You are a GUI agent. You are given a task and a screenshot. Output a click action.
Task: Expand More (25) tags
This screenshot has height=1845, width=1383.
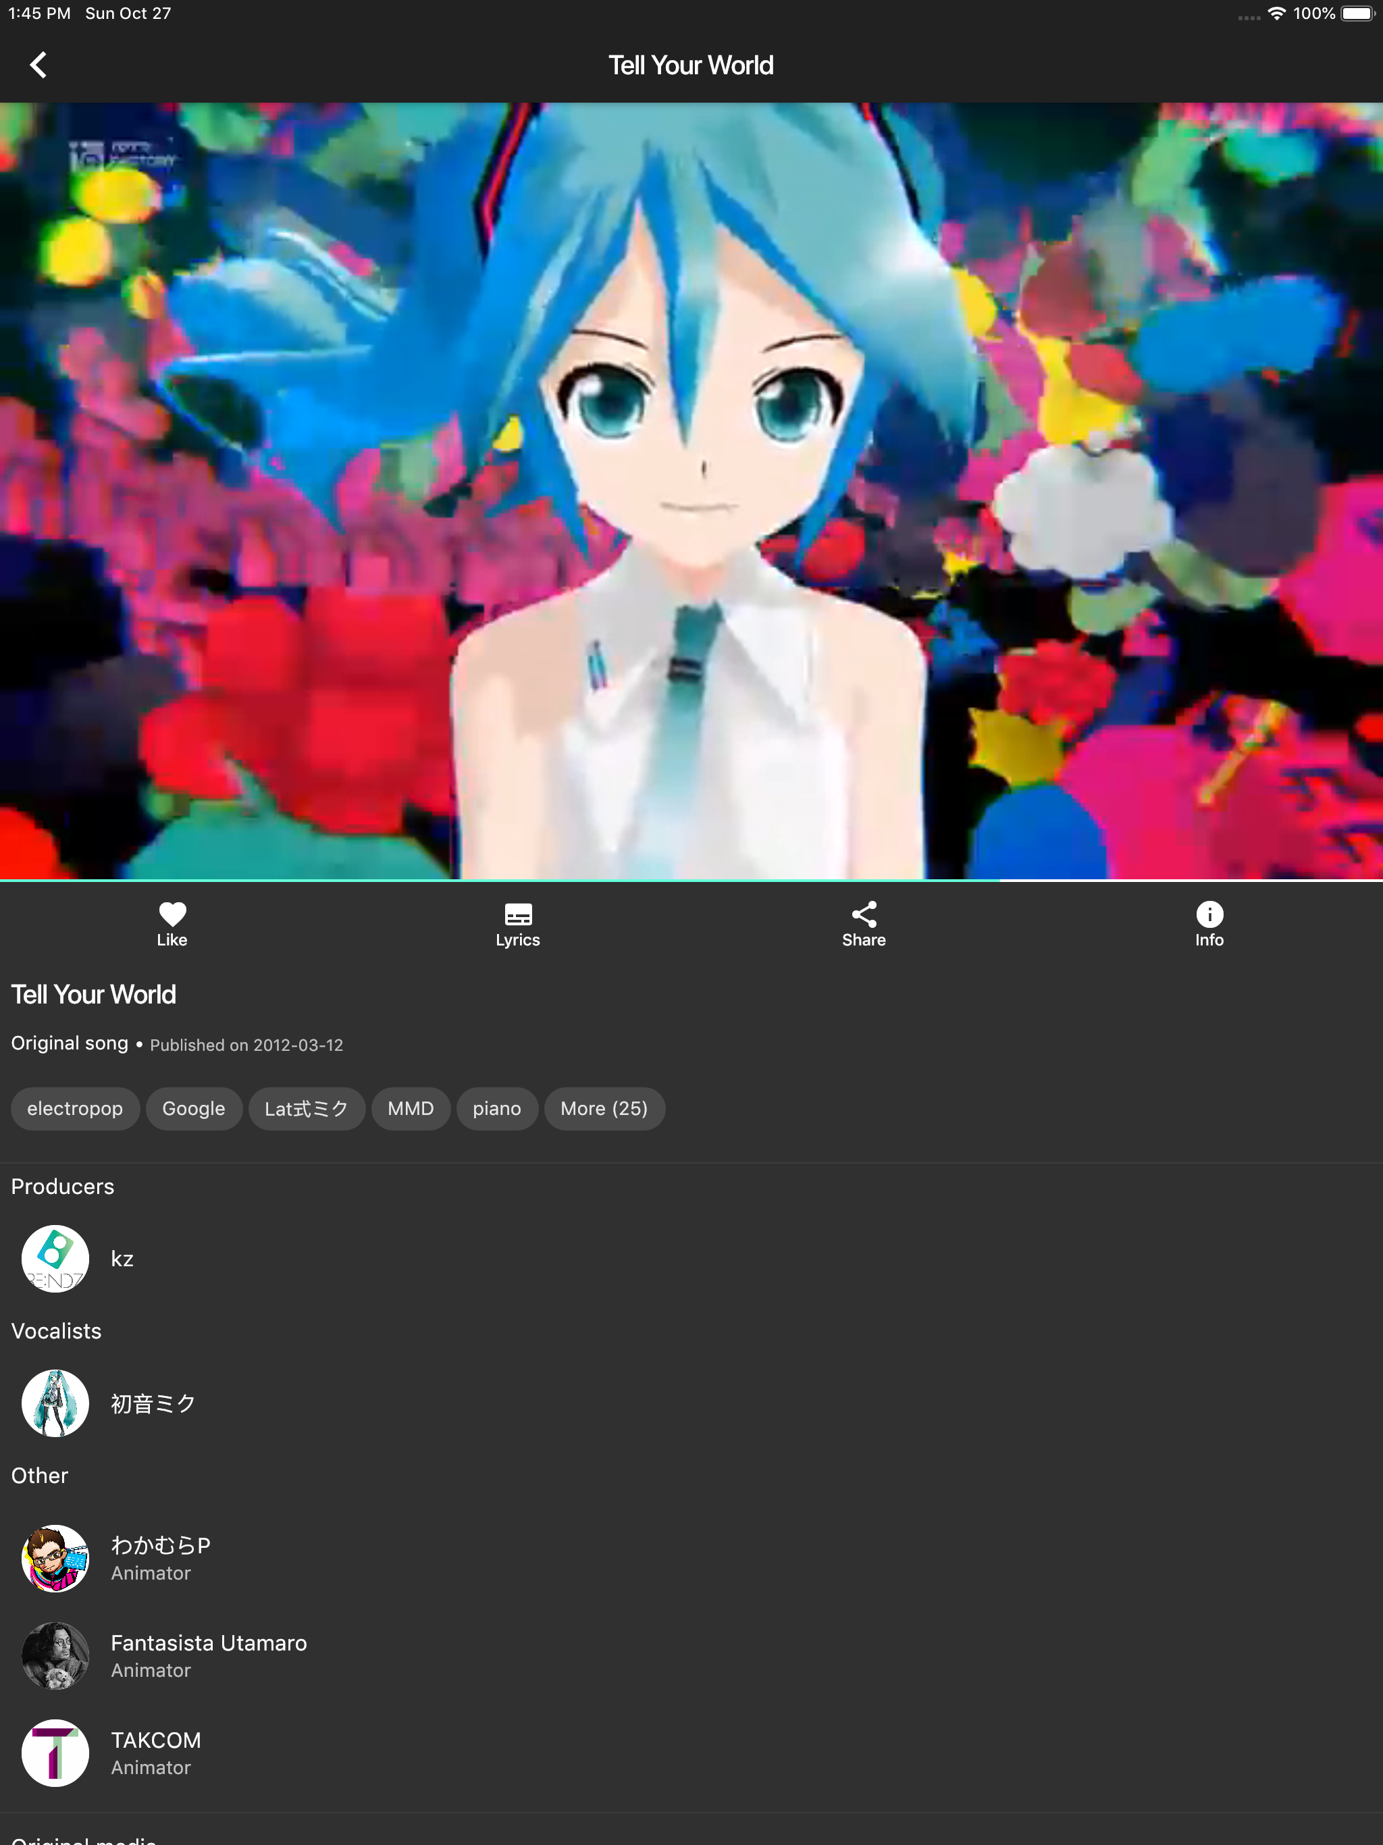click(604, 1108)
